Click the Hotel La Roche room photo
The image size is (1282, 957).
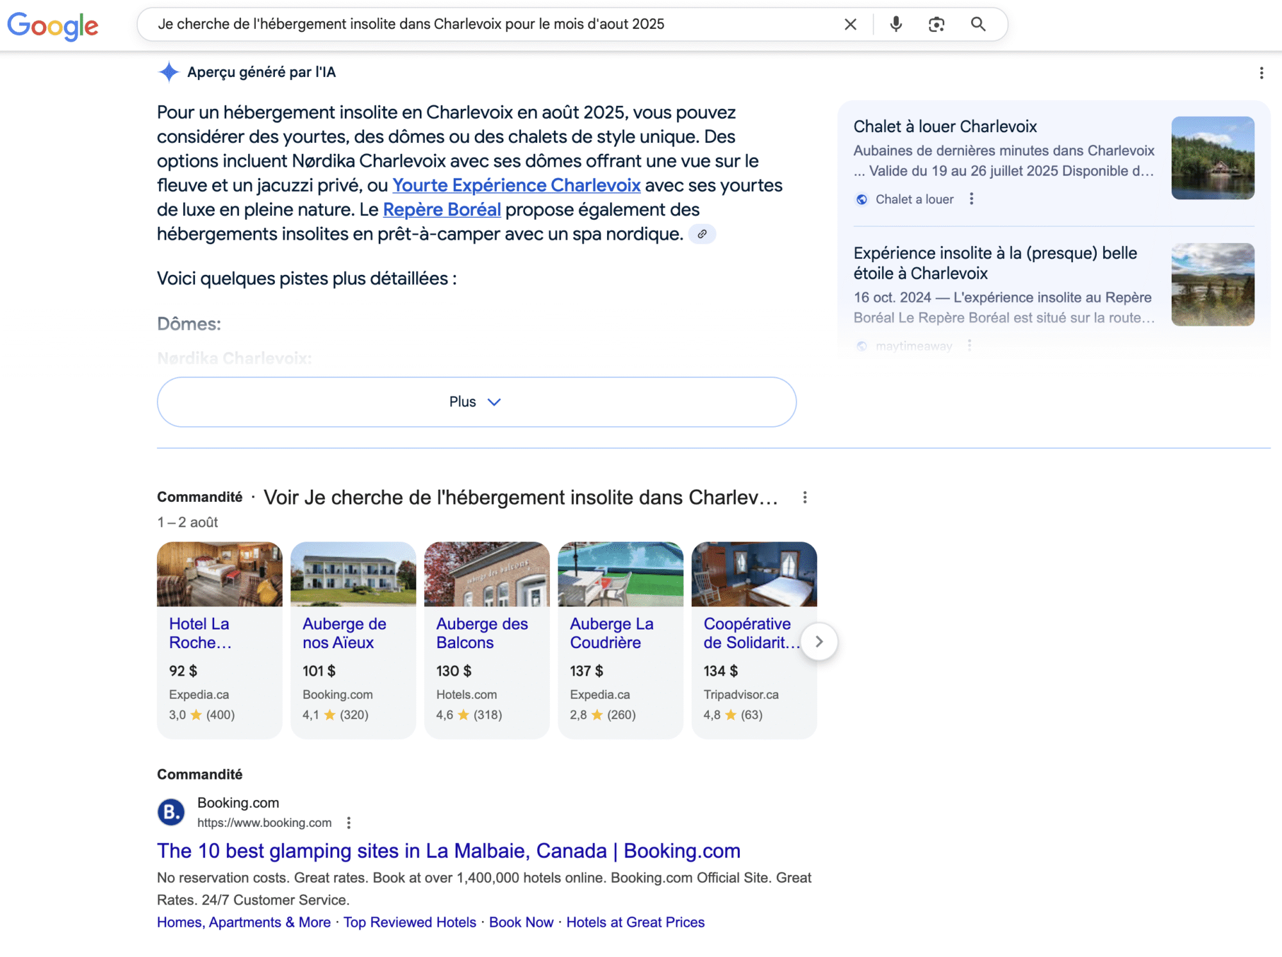[220, 574]
